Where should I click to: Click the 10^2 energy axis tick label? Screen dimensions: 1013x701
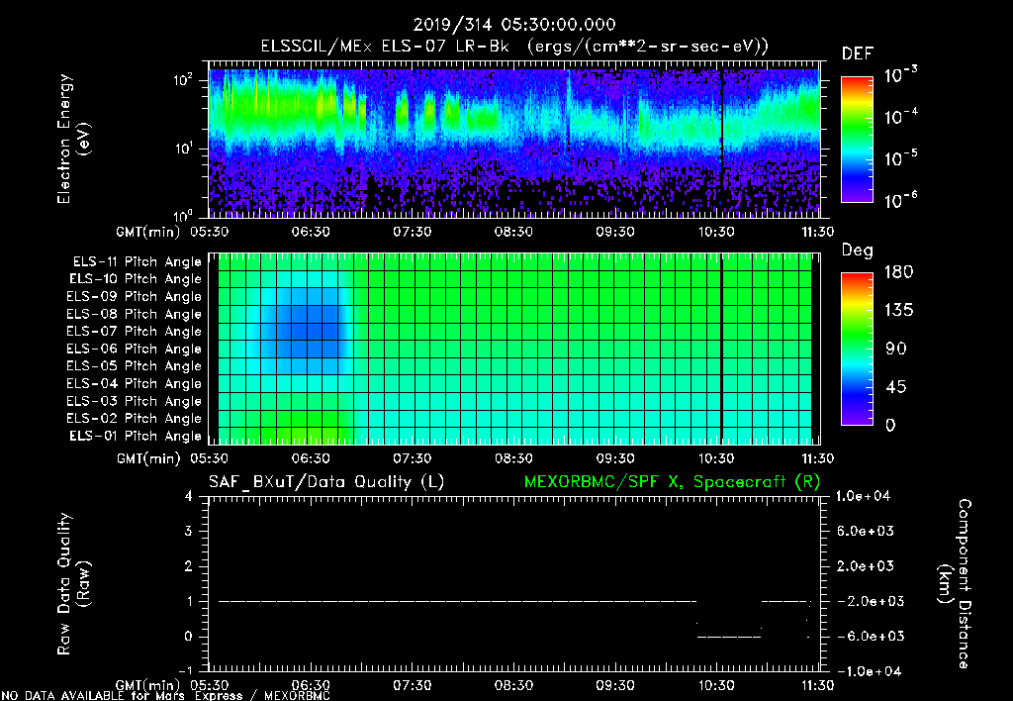pos(183,80)
